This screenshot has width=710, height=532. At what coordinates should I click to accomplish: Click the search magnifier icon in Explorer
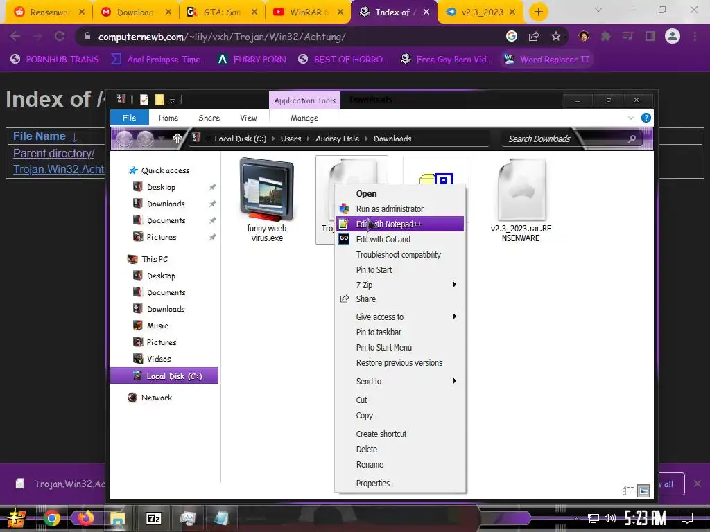[632, 139]
